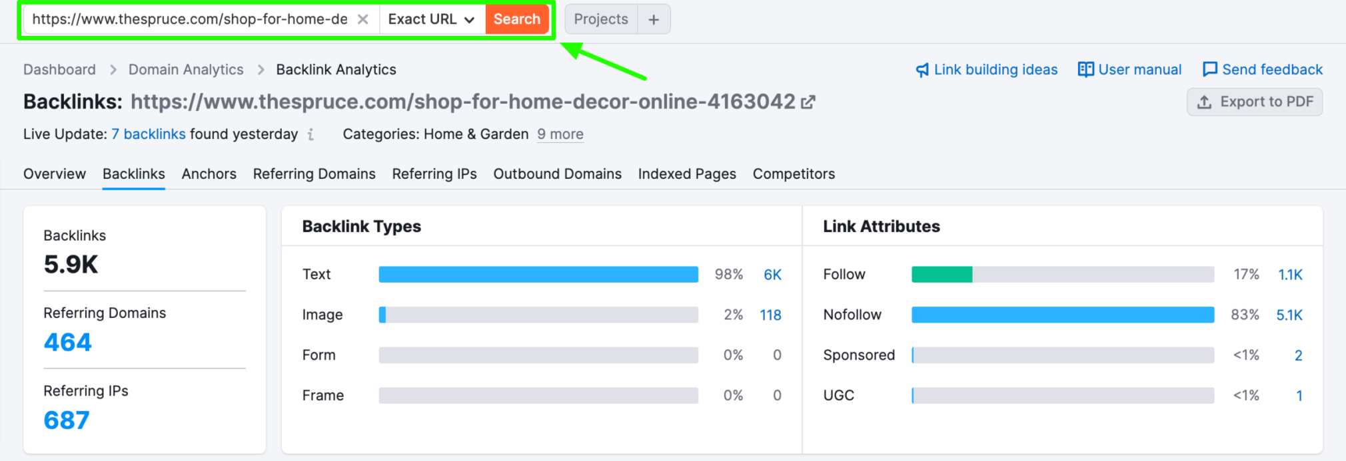Switch to the Competitors tab
The image size is (1346, 461).
click(794, 174)
